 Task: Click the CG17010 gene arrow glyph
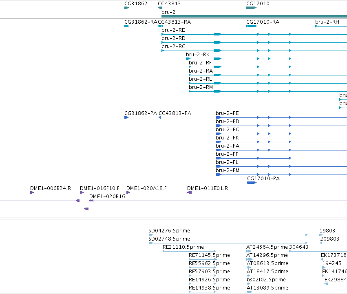251,8
